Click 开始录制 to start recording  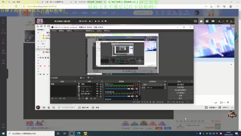(180, 87)
